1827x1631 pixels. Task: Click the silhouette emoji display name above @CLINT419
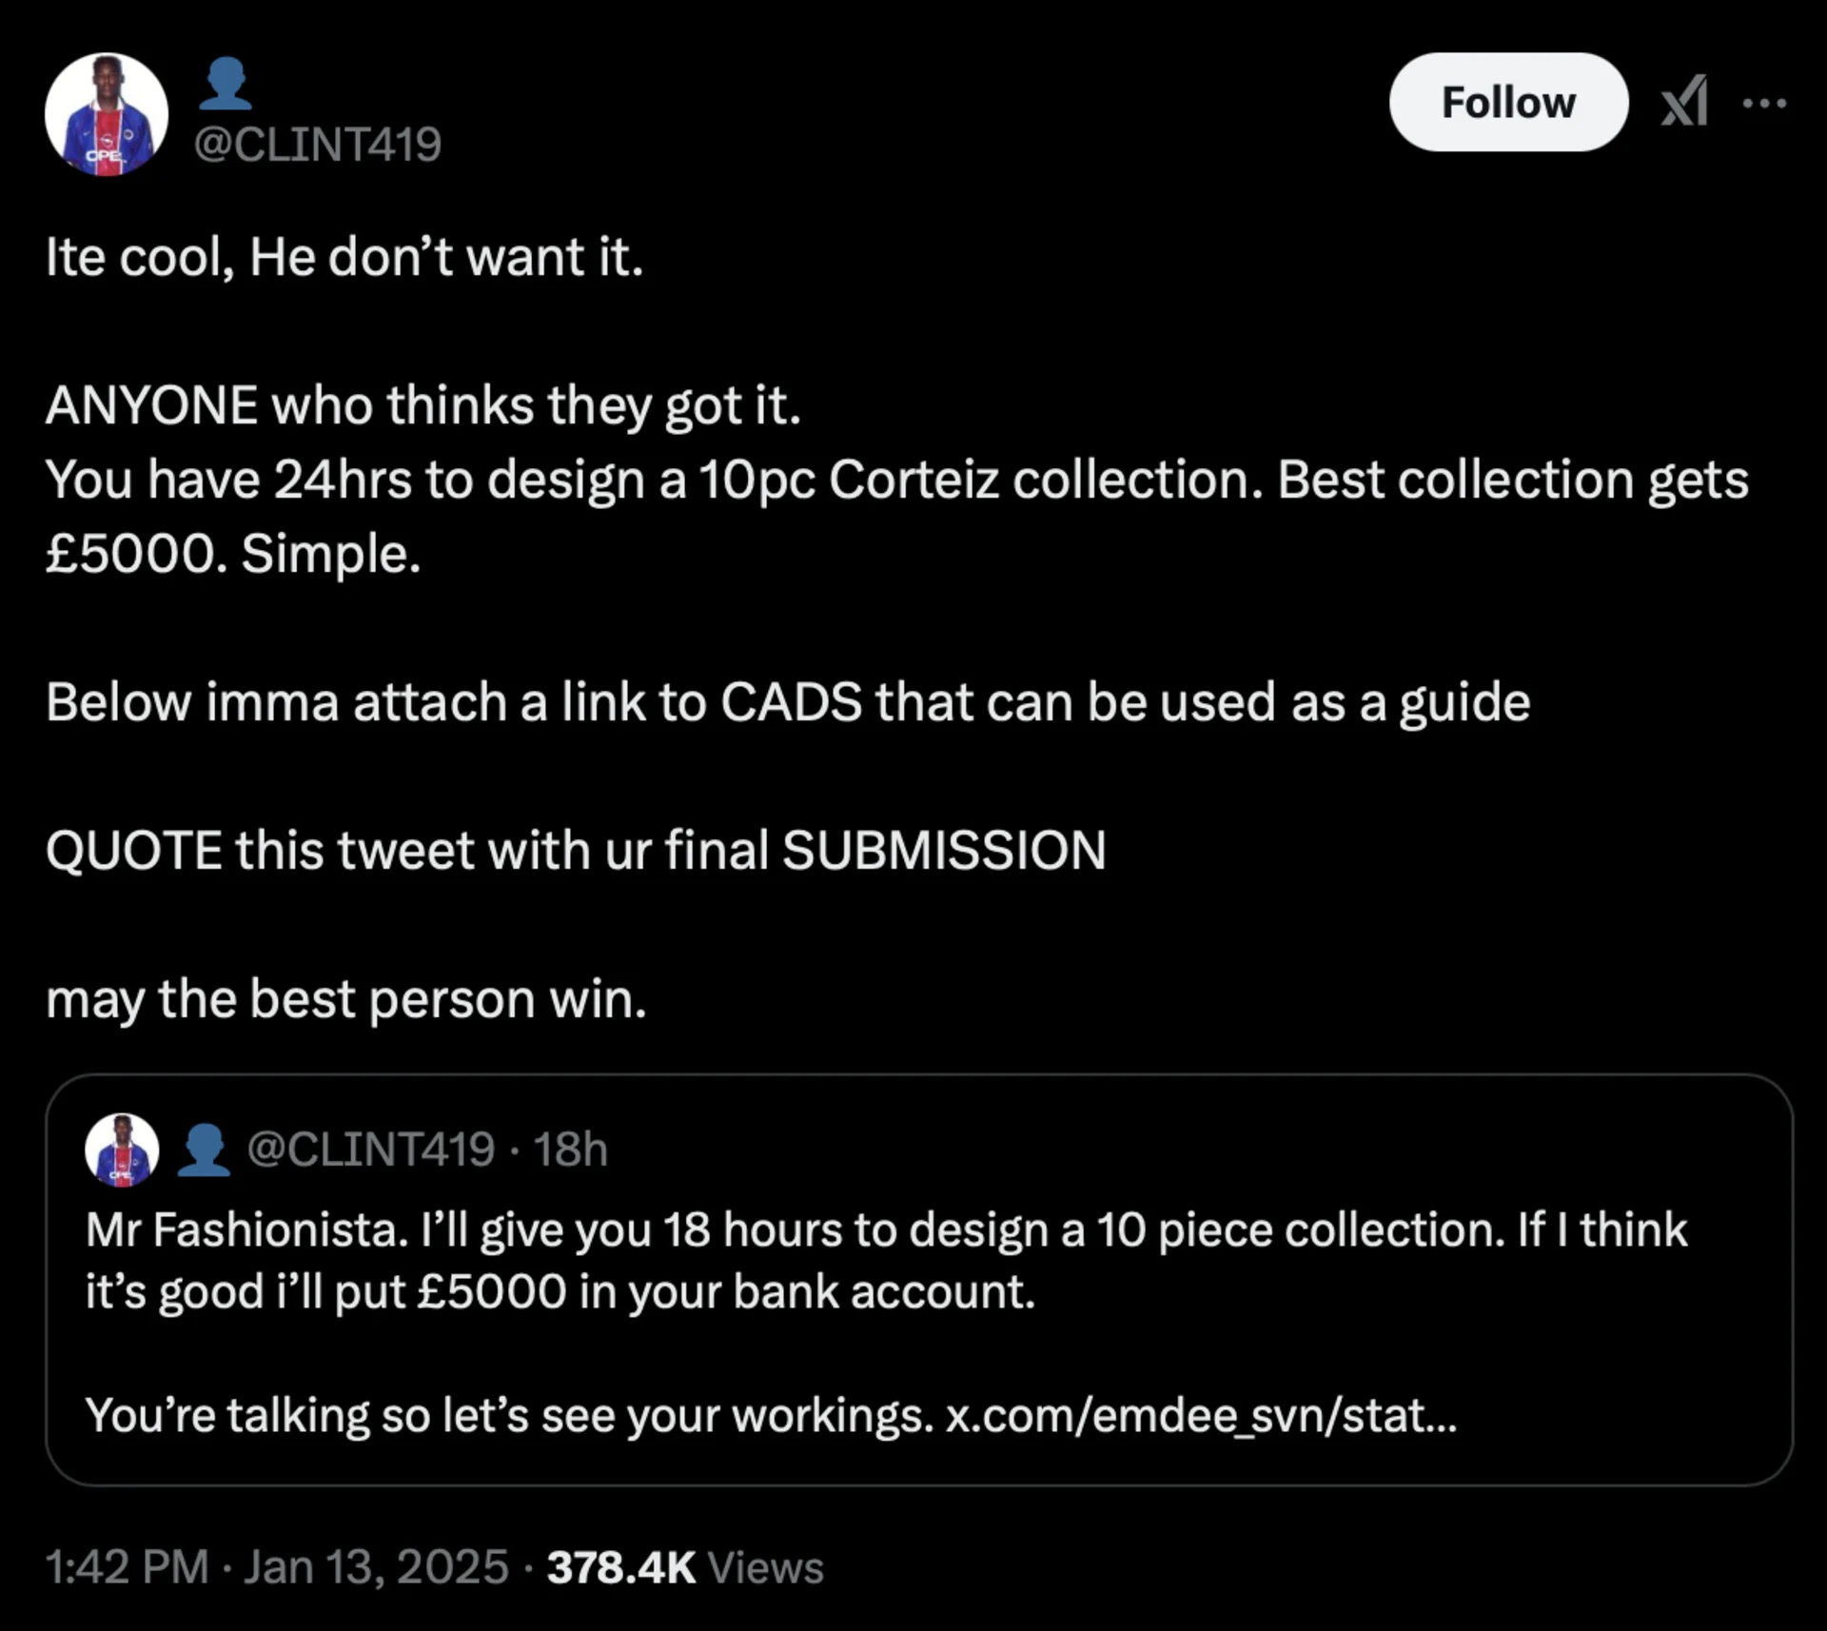click(226, 84)
